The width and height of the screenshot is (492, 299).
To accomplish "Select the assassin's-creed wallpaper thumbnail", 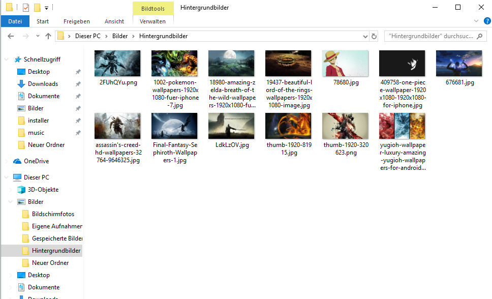I will (117, 126).
